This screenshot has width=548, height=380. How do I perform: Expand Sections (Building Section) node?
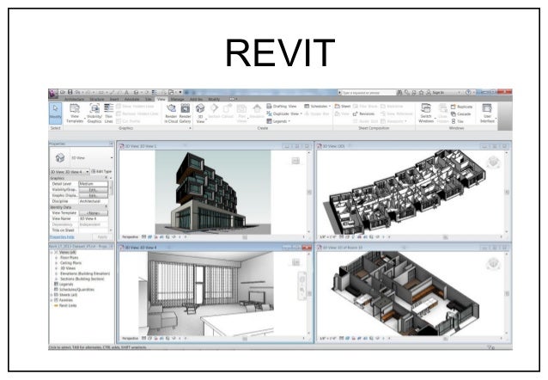(57, 279)
